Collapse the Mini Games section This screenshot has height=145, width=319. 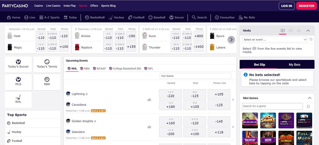tap(309, 98)
